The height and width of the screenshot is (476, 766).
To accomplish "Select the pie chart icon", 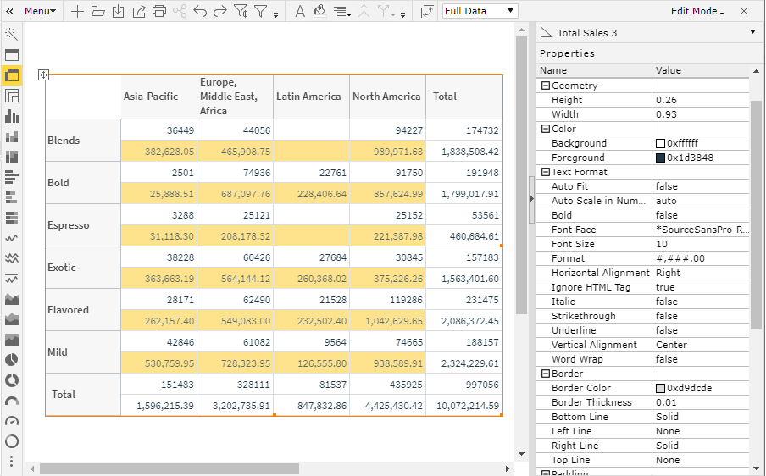I will [x=12, y=360].
